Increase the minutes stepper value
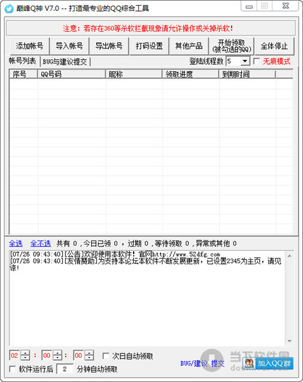The width and height of the screenshot is (303, 382). point(57,353)
